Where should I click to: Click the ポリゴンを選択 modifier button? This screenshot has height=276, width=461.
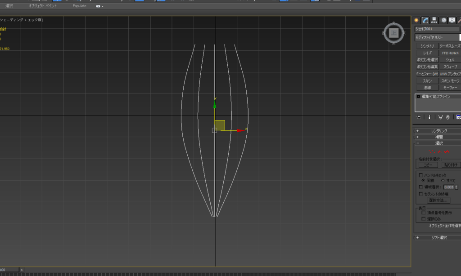point(427,60)
